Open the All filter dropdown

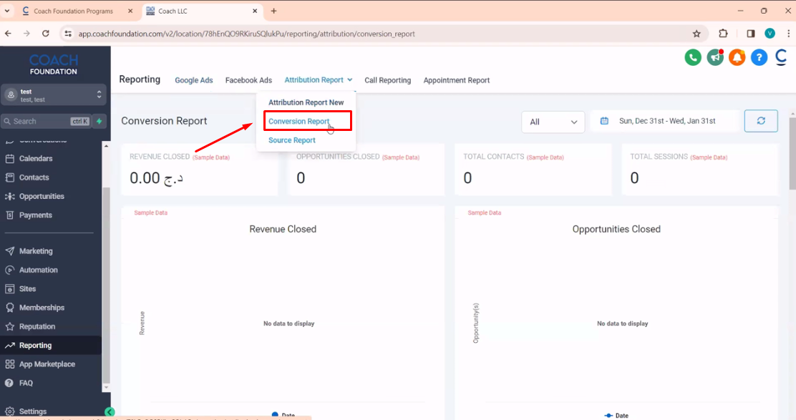[553, 122]
